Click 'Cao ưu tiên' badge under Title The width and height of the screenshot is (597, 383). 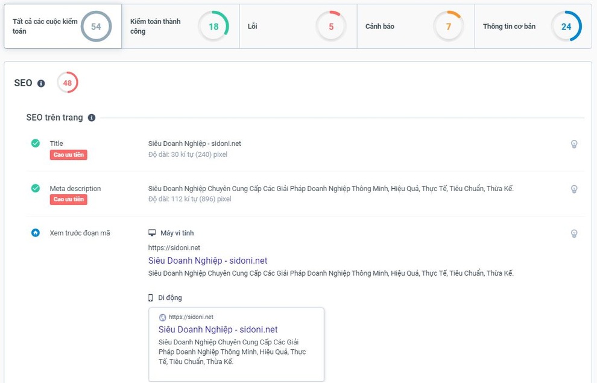(69, 154)
